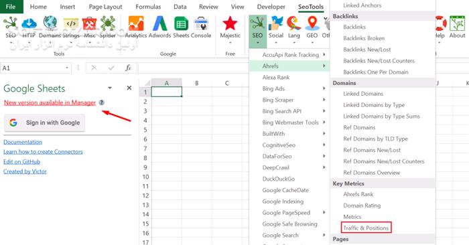The width and height of the screenshot is (469, 245).
Task: Click the formula bar cancel X icon
Action: 94,68
